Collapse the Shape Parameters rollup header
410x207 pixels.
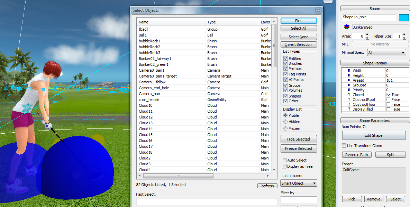pos(375,121)
